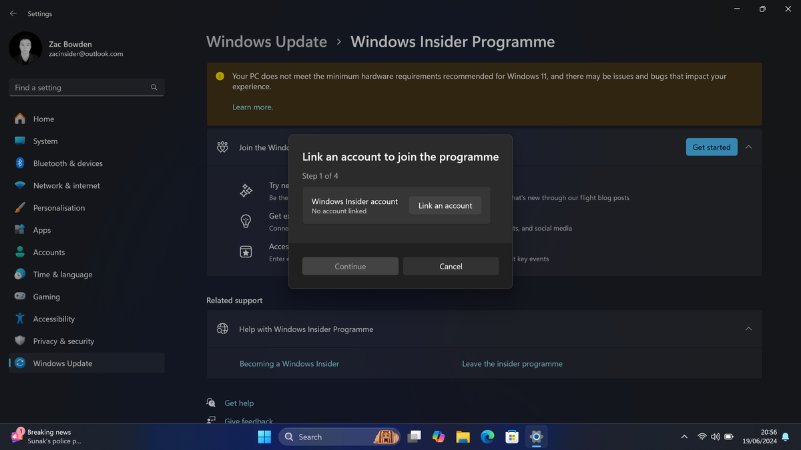Click the Accounts person icon
Image resolution: width=801 pixels, height=450 pixels.
point(20,252)
